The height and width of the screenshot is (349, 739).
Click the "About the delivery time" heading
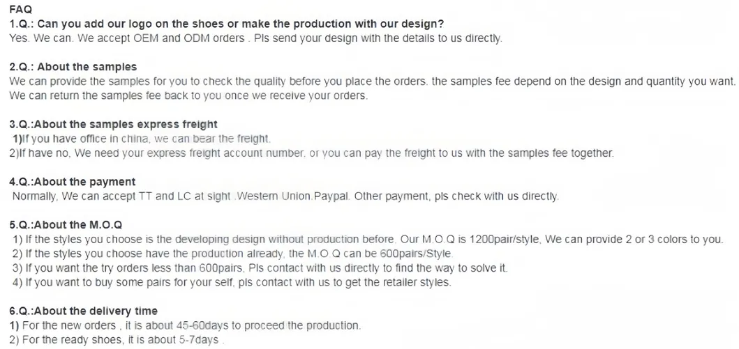(x=84, y=311)
